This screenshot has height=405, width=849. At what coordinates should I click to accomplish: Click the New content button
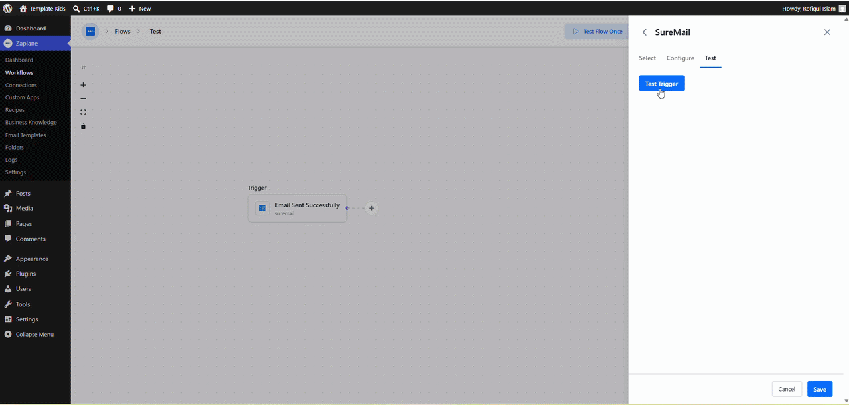[139, 9]
